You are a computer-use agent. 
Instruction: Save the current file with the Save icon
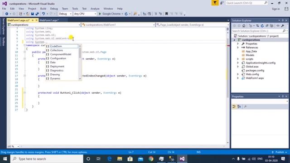click(x=32, y=14)
